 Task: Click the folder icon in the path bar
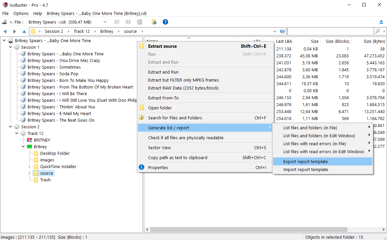click(x=33, y=31)
